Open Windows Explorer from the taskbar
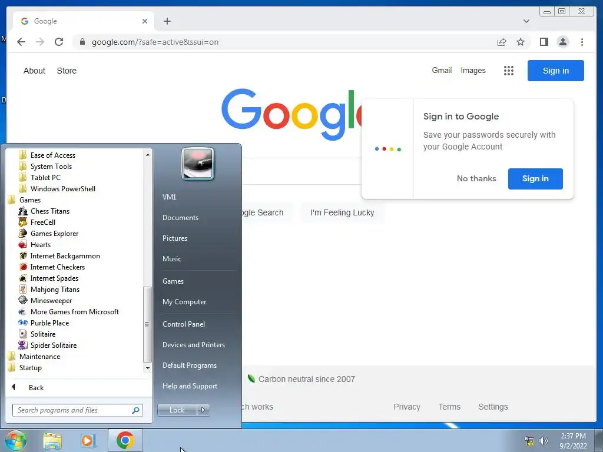 point(52,440)
